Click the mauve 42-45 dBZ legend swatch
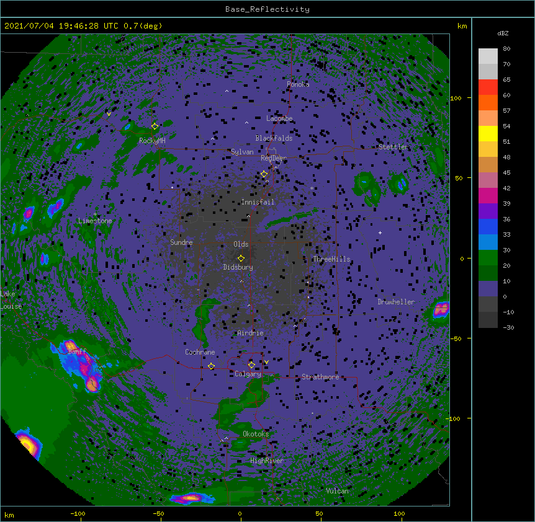Screen dimensions: 535x522 [x=488, y=180]
